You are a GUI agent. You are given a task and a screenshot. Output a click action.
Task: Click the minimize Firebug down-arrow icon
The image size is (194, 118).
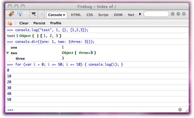pyautogui.click(x=173, y=14)
